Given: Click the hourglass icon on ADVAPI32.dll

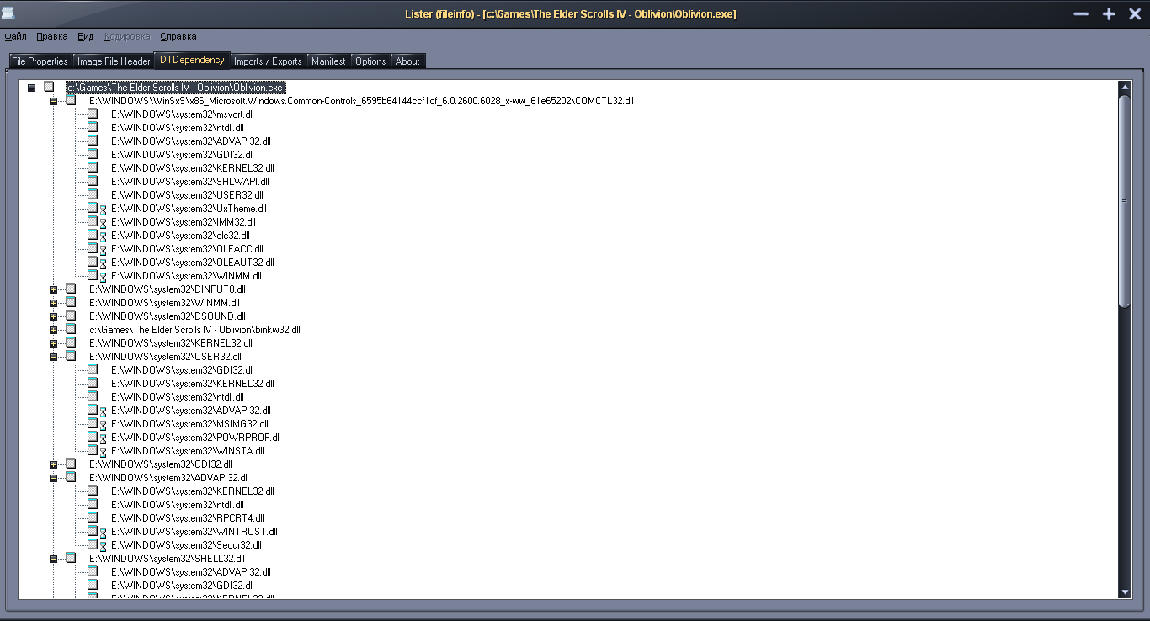Looking at the screenshot, I should tap(104, 411).
